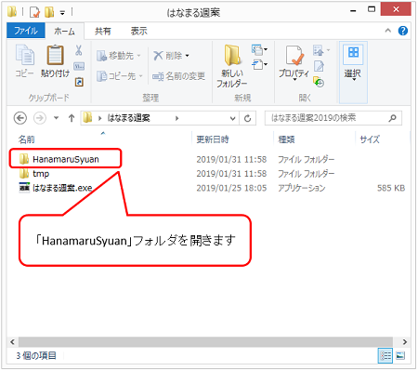Click the horizontal scrollbar right arrow
The image size is (418, 371).
405,341
